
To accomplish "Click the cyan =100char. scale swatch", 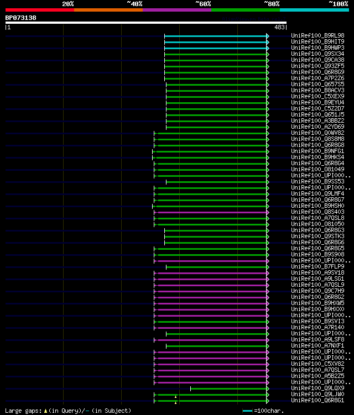I will 247,411.
